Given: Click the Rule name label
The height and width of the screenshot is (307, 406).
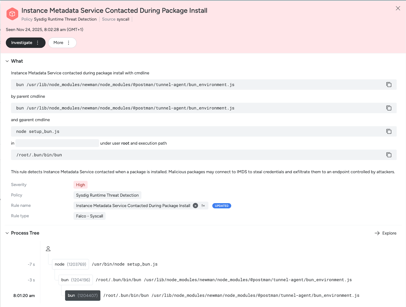Looking at the screenshot, I should point(21,206).
